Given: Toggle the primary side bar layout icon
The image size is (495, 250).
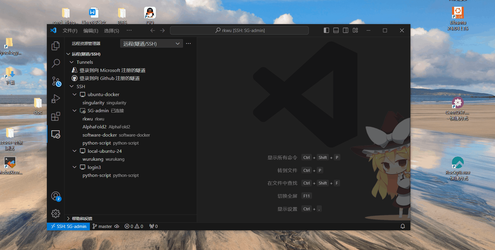Looking at the screenshot, I should (x=326, y=30).
